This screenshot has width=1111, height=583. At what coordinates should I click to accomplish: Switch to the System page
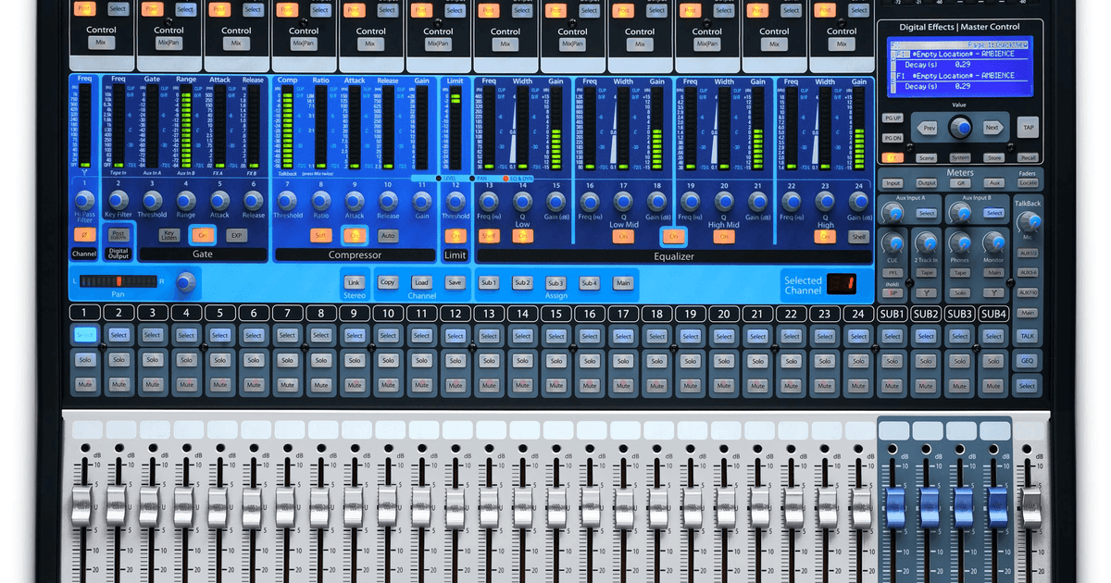(x=960, y=158)
